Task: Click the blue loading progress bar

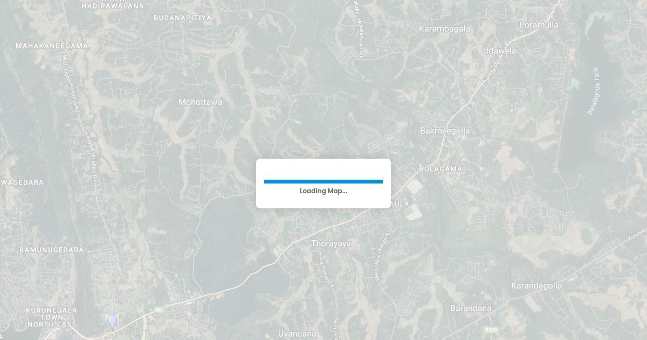Action: [323, 181]
